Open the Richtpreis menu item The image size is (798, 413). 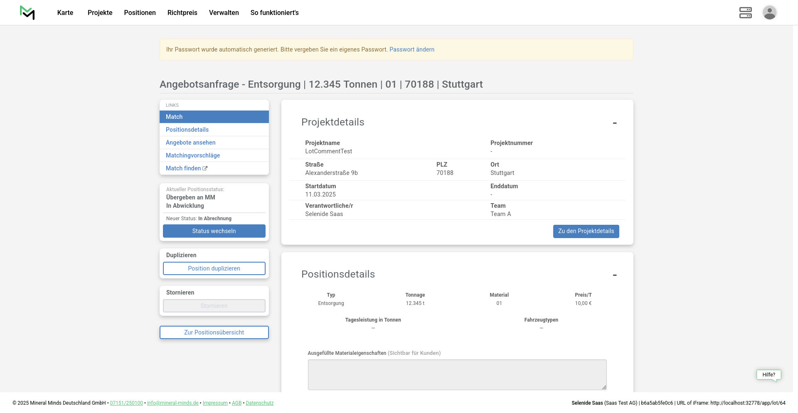click(182, 12)
